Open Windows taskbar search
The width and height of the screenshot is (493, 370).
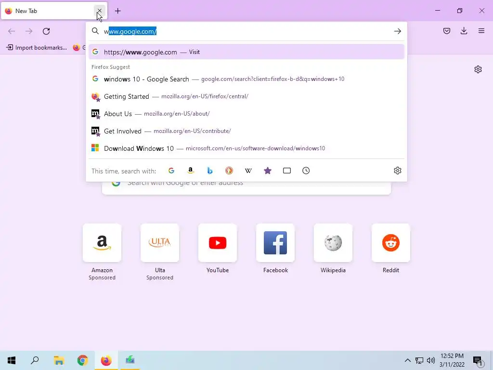click(x=35, y=360)
